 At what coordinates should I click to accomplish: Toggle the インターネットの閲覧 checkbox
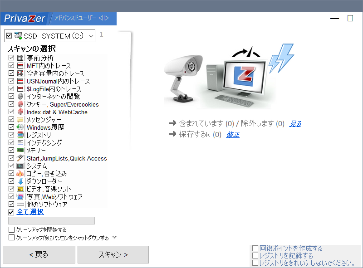[11, 96]
